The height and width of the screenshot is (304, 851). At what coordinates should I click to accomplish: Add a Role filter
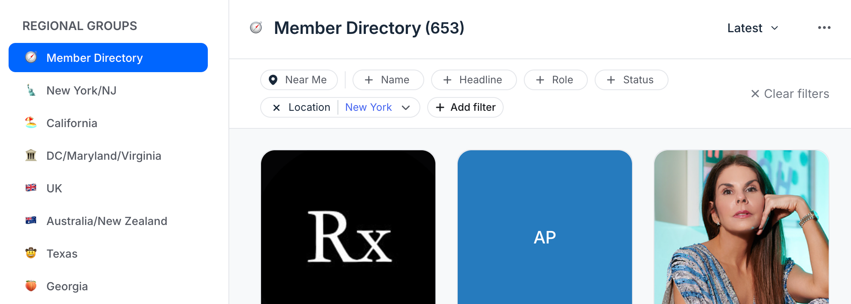click(x=556, y=80)
